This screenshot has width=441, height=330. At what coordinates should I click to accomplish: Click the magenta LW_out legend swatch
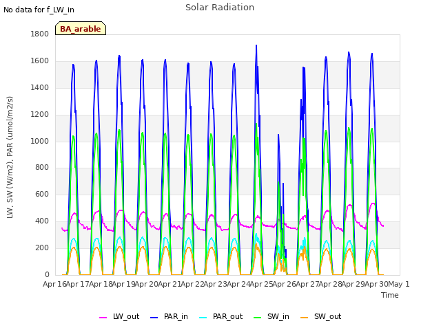tap(103, 318)
